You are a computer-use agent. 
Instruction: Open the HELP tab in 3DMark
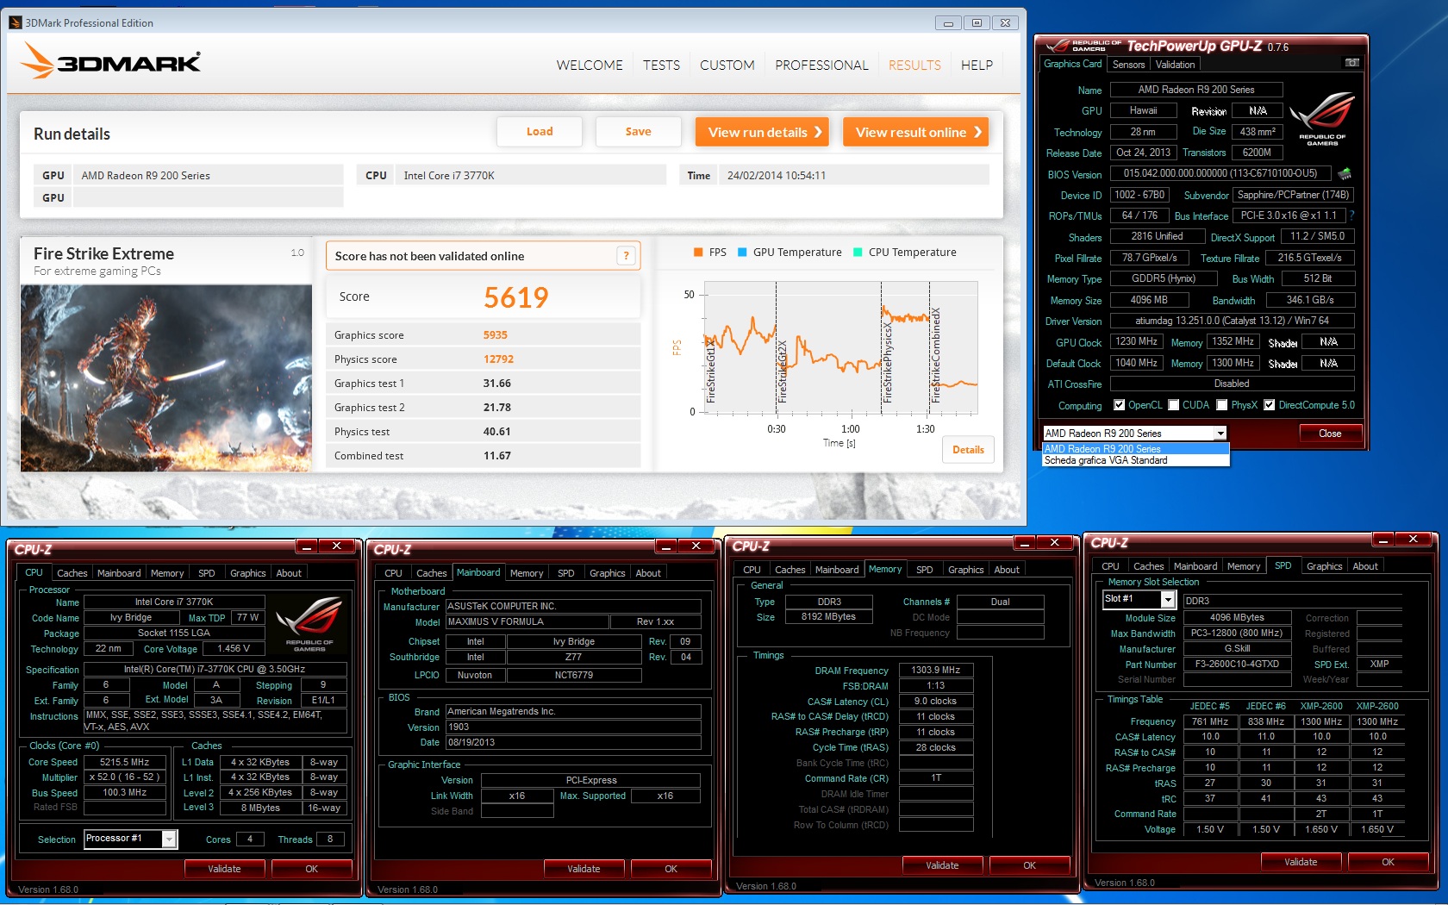977,66
